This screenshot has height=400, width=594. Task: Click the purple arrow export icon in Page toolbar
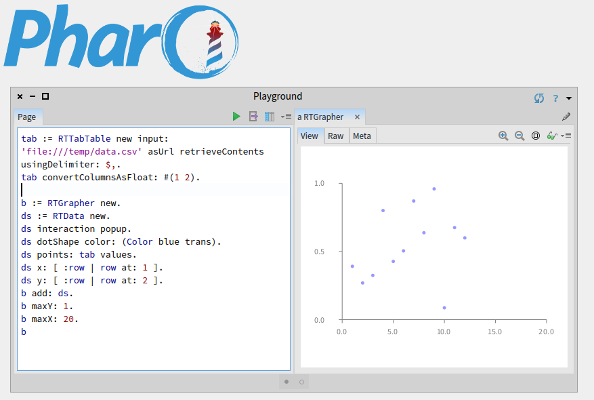click(253, 117)
